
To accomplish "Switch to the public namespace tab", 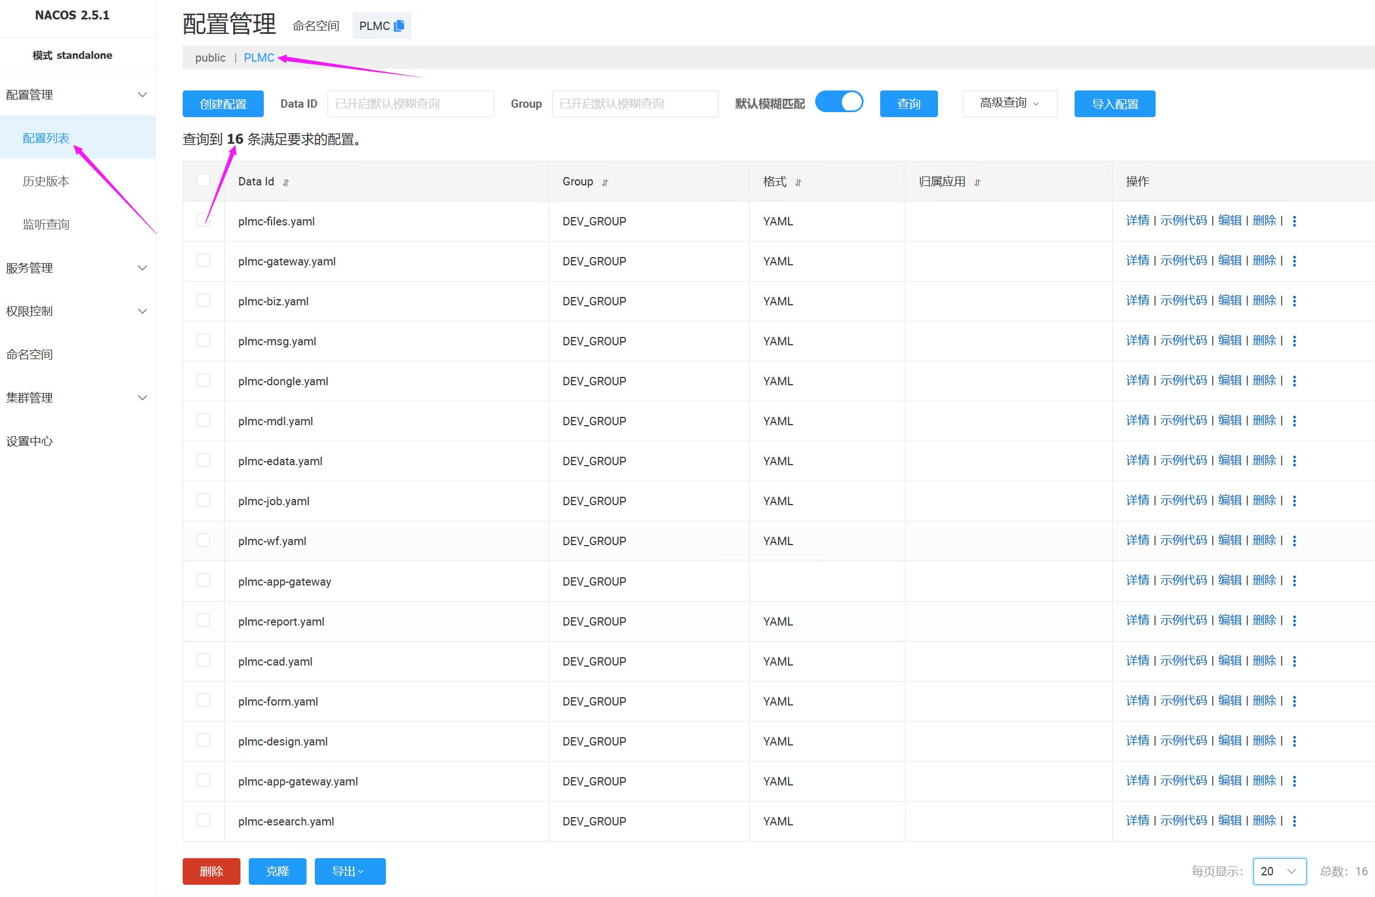I will click(210, 58).
